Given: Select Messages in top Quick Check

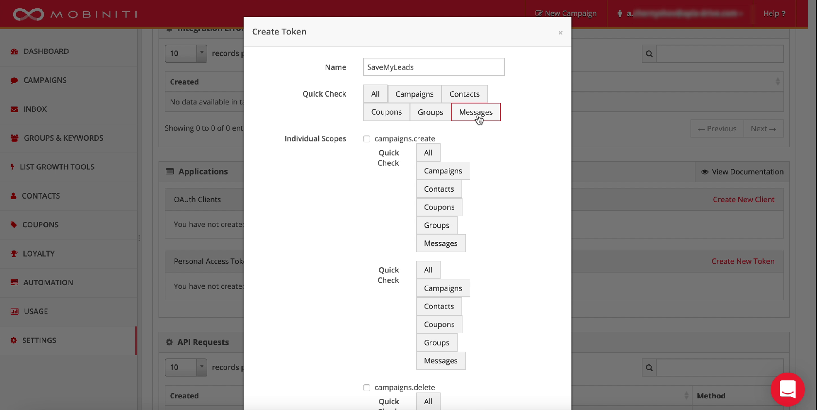Looking at the screenshot, I should pyautogui.click(x=476, y=112).
